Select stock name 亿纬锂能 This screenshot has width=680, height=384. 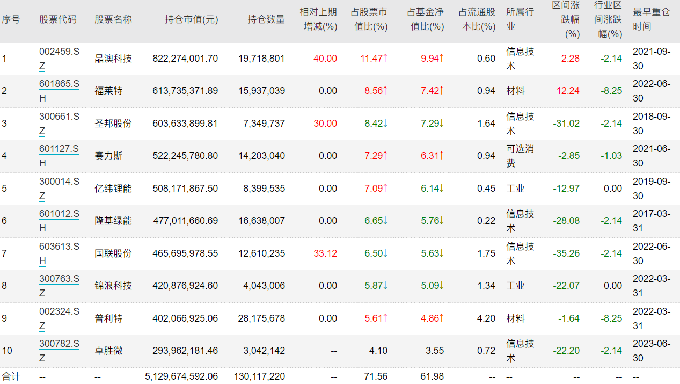(113, 189)
